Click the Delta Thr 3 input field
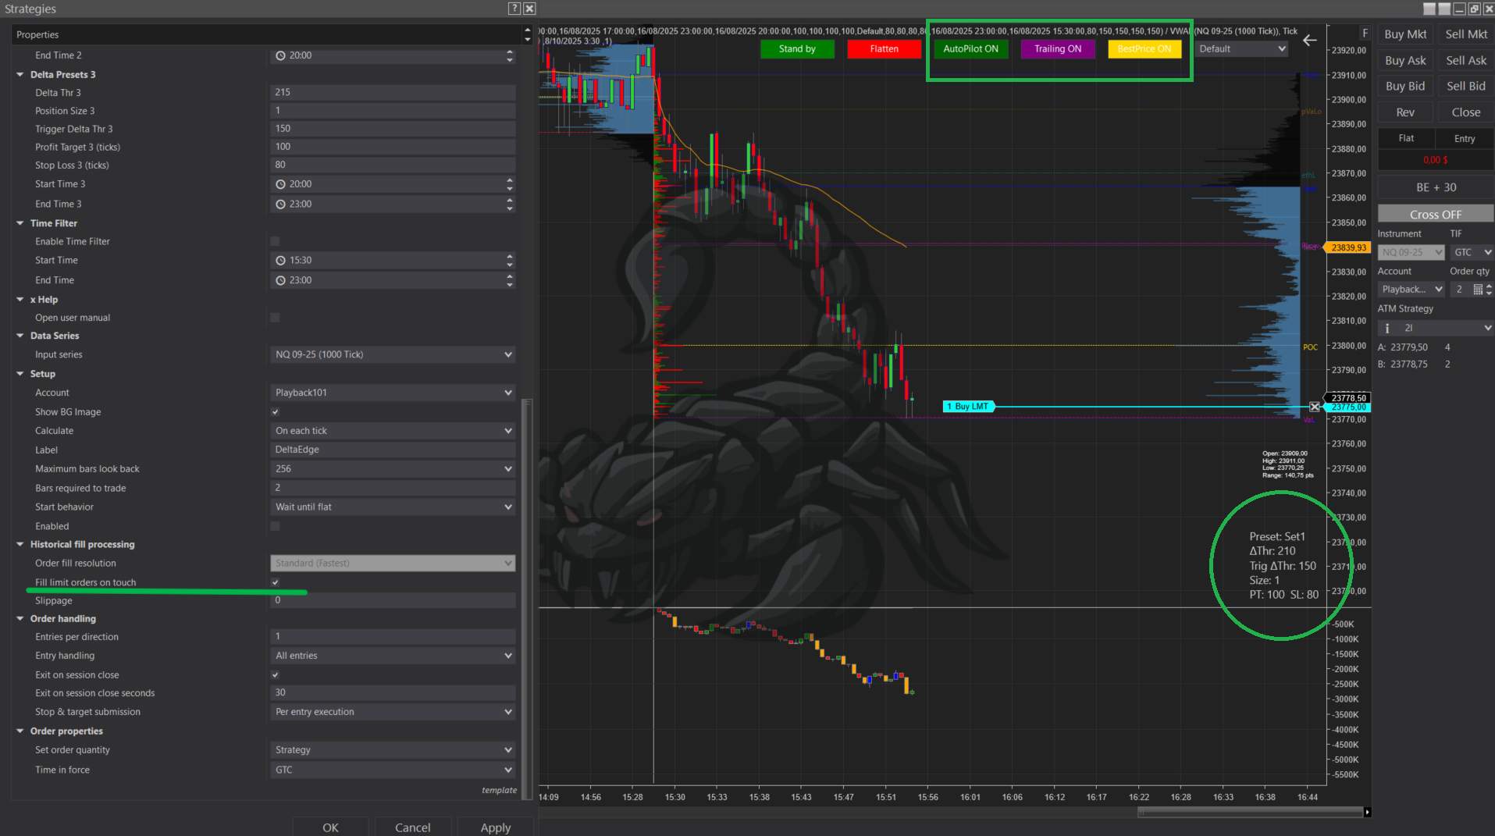Image resolution: width=1495 pixels, height=836 pixels. tap(393, 92)
